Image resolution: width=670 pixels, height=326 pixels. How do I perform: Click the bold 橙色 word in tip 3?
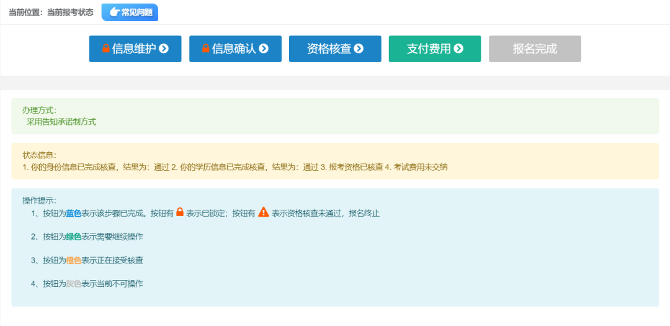click(73, 260)
